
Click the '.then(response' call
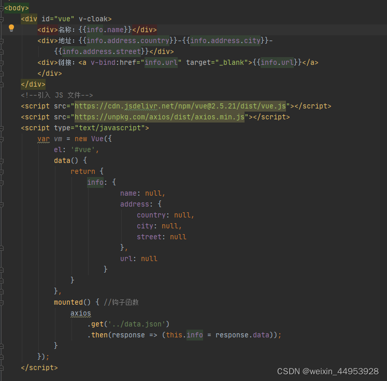(116, 335)
